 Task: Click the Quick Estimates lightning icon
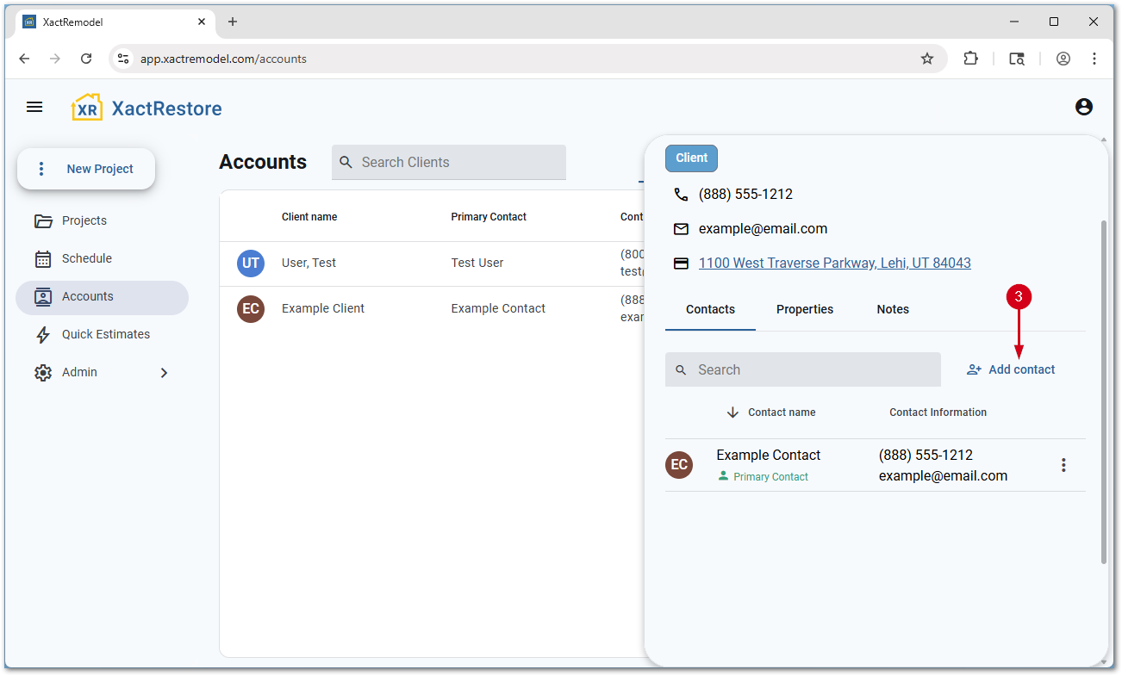coord(43,335)
